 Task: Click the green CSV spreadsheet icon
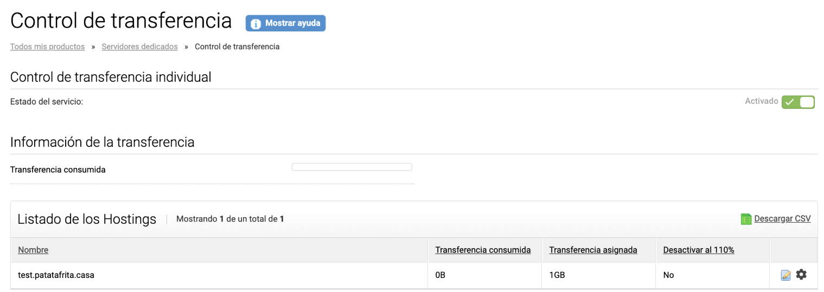746,219
